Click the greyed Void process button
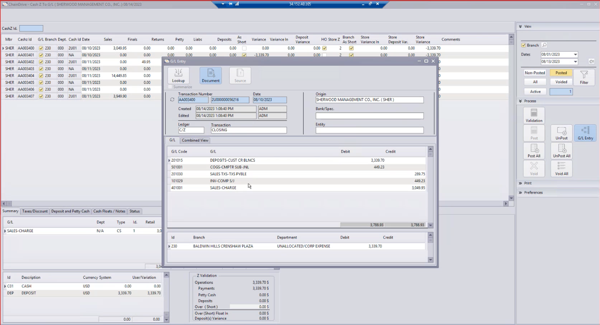600x325 pixels. (534, 168)
